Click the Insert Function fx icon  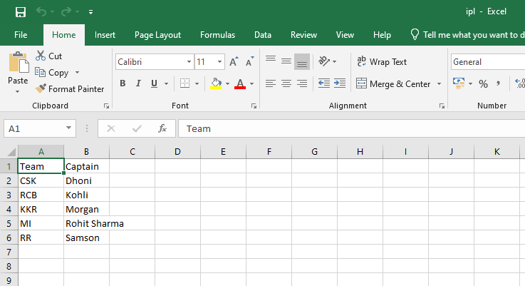click(x=162, y=128)
